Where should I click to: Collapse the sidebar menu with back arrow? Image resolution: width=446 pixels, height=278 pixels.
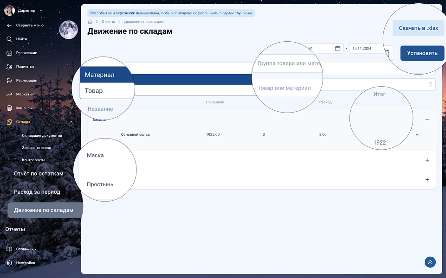(x=9, y=25)
